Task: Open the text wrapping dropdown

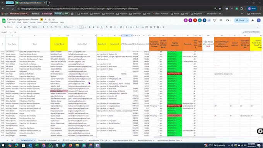Action: pos(132,27)
